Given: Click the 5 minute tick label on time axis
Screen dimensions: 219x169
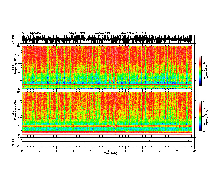Looking at the screenshot, I should click(108, 151).
